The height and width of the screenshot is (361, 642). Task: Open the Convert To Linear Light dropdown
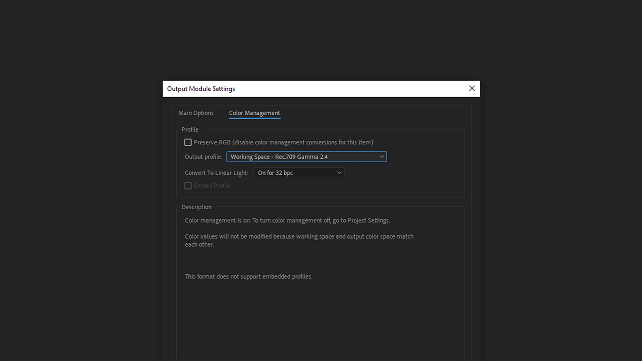point(299,173)
